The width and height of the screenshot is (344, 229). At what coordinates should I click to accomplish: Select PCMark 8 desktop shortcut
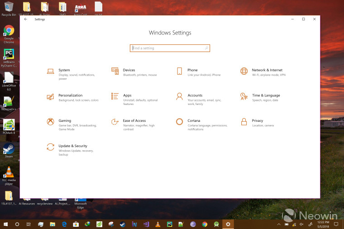point(9,127)
